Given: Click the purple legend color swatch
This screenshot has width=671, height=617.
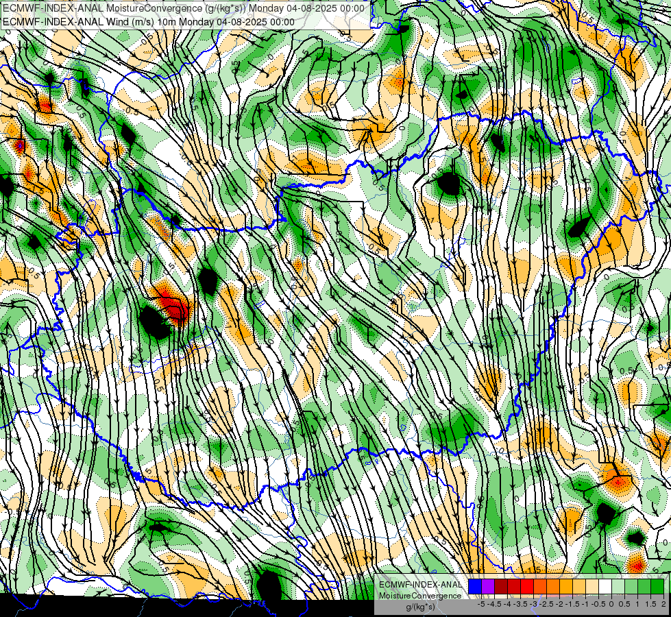Looking at the screenshot, I should [x=488, y=587].
